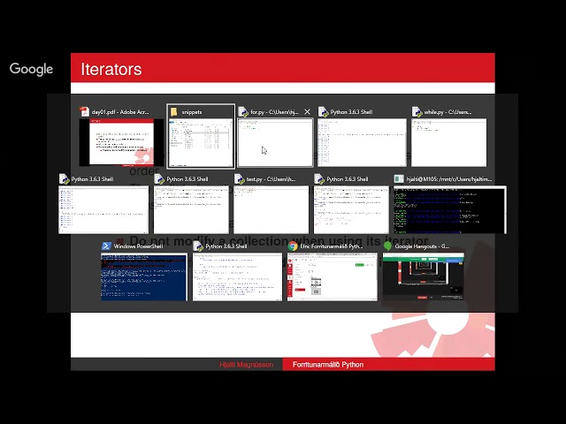The height and width of the screenshot is (424, 566).
Task: Select the snippets File Explorer window thumbnail
Action: 201,142
